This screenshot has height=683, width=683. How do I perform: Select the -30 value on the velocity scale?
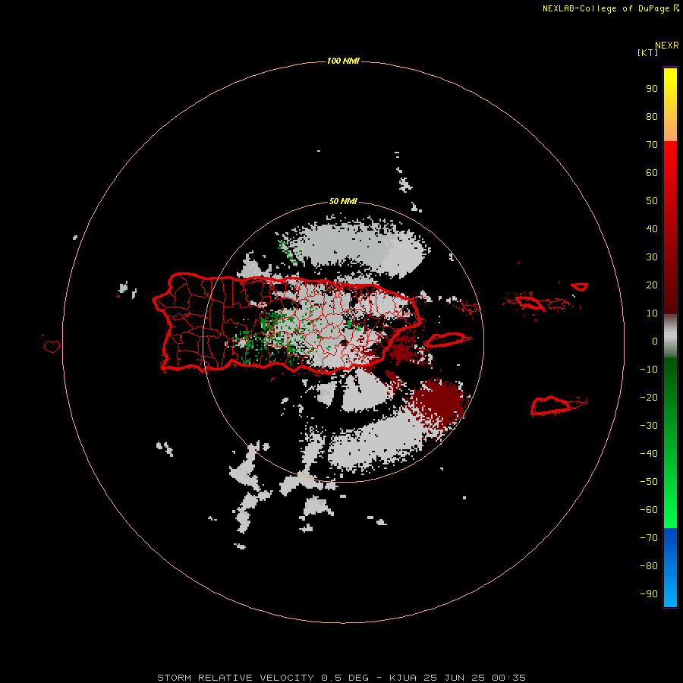click(649, 426)
